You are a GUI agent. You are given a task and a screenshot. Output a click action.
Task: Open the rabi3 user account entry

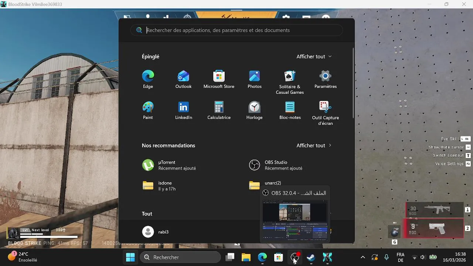point(156,232)
